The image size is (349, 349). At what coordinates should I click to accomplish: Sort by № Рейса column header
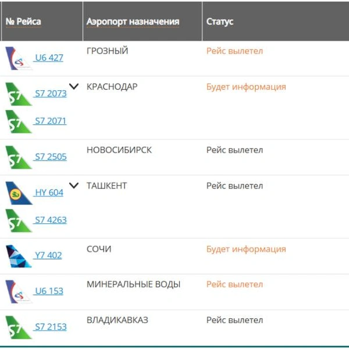coord(23,22)
